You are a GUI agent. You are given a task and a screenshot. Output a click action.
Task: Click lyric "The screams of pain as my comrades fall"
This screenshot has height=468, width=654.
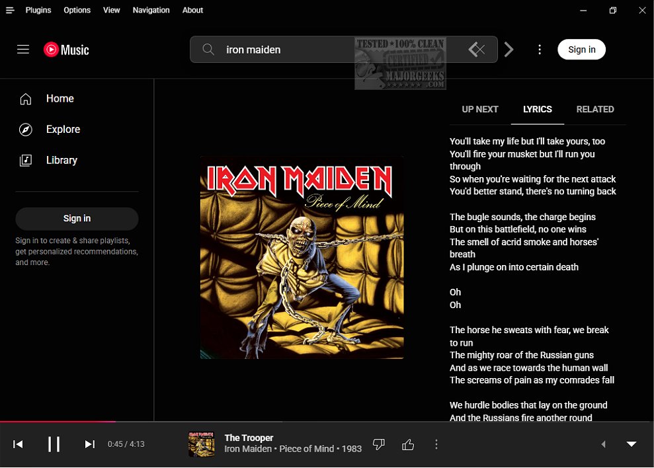click(532, 380)
